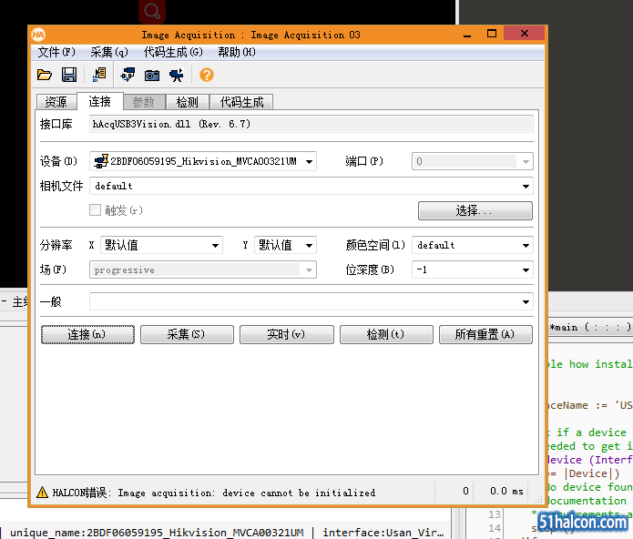Click the HALCON app icon in title bar

(x=38, y=35)
